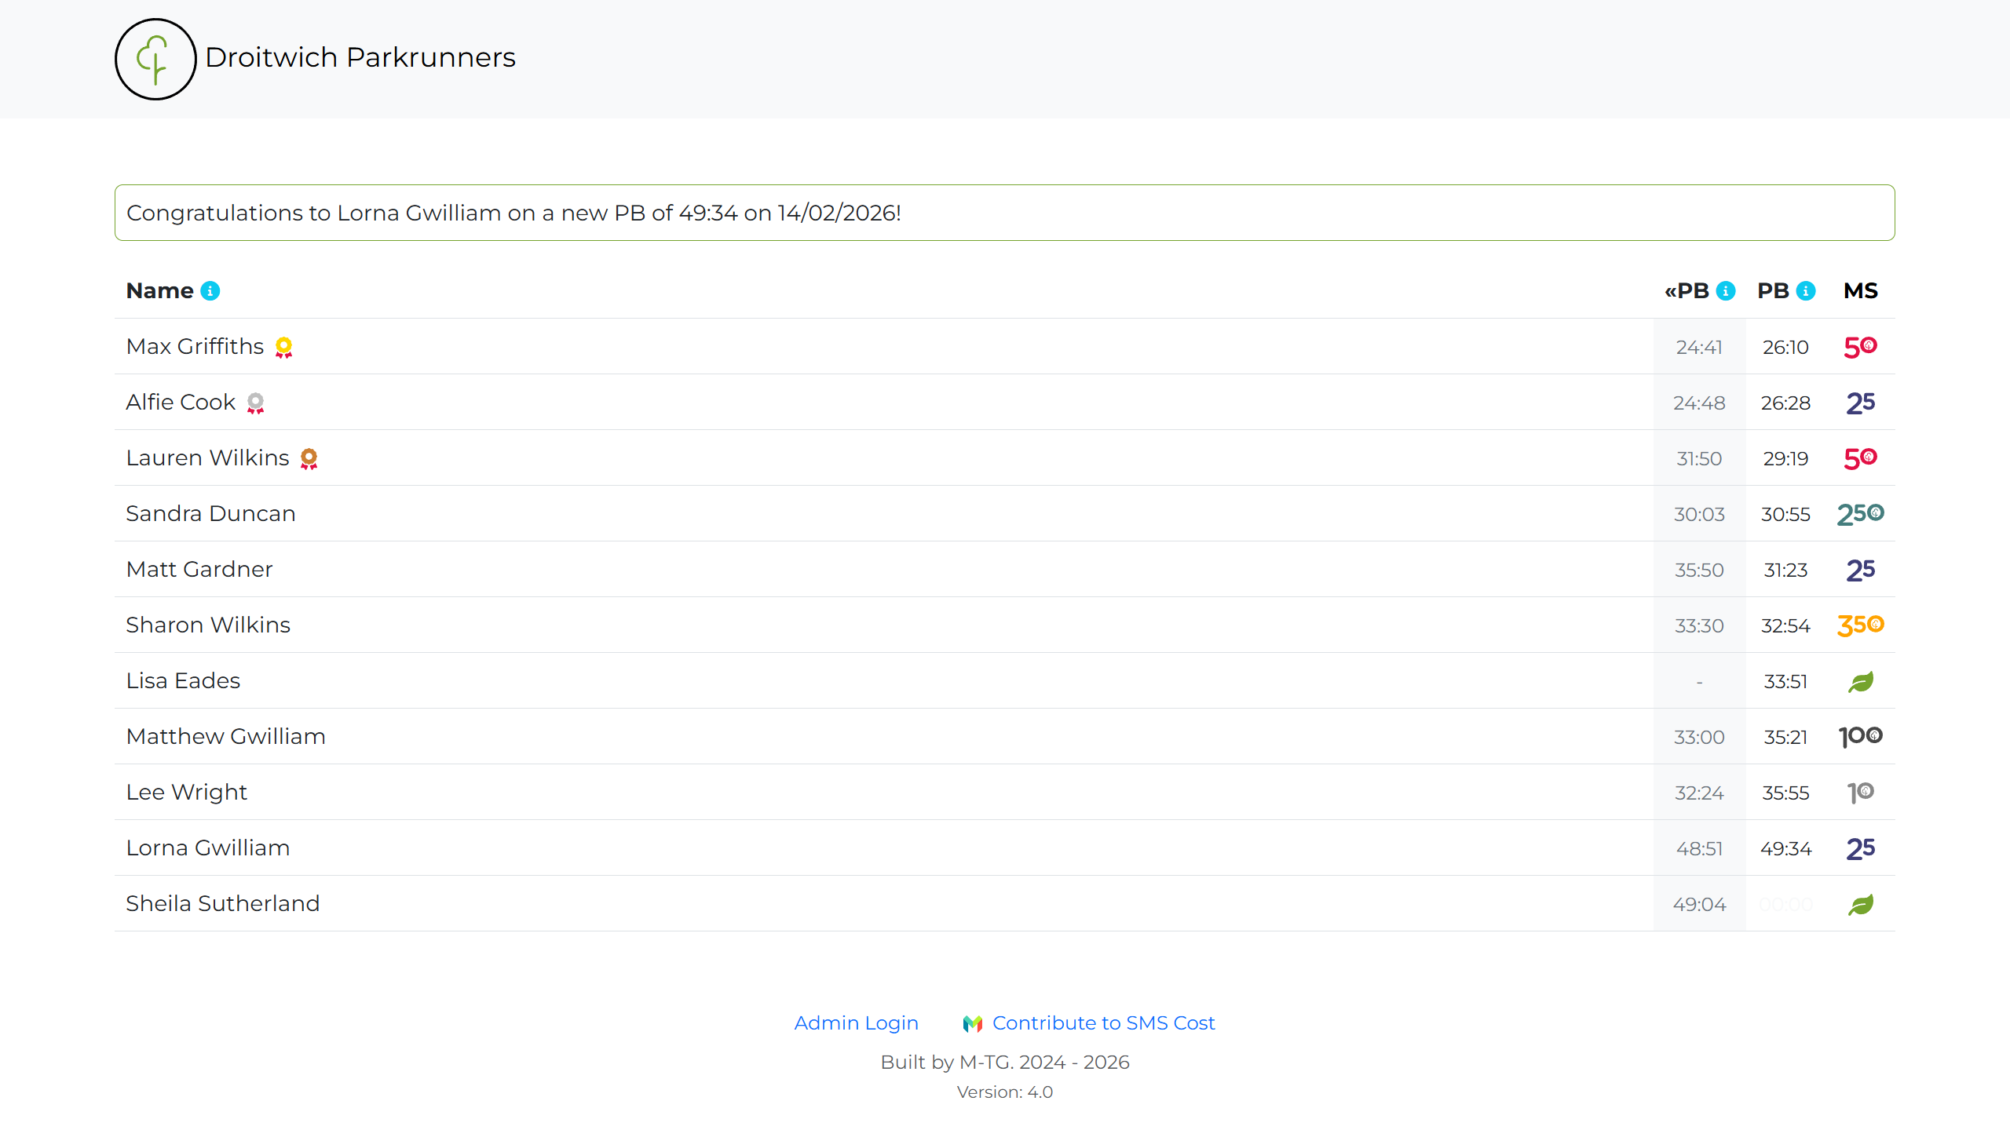Click Max Griffiths' gold rosette icon
Viewport: 2010px width, 1130px height.
(x=283, y=347)
